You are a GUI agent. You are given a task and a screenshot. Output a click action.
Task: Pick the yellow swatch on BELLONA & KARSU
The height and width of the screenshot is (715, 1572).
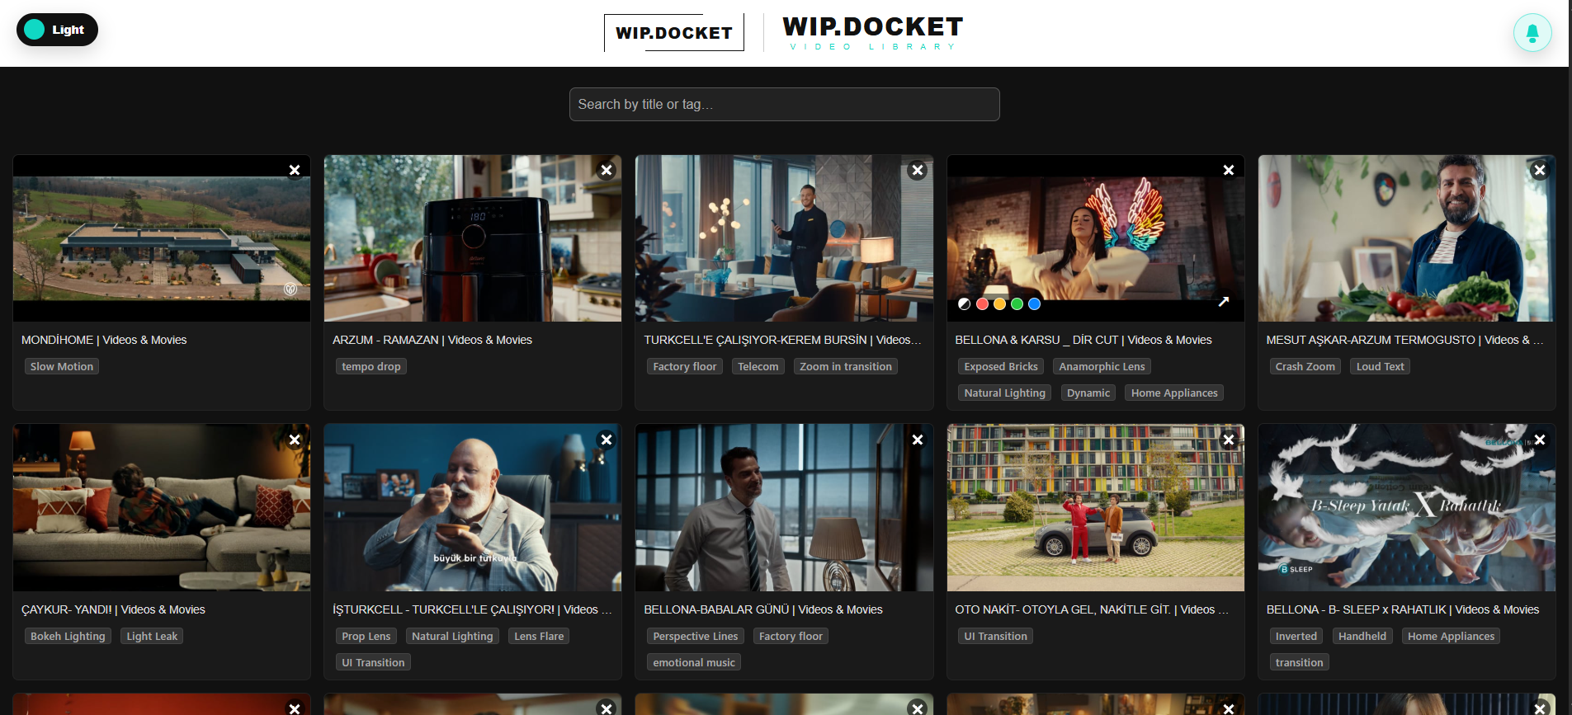(x=999, y=303)
